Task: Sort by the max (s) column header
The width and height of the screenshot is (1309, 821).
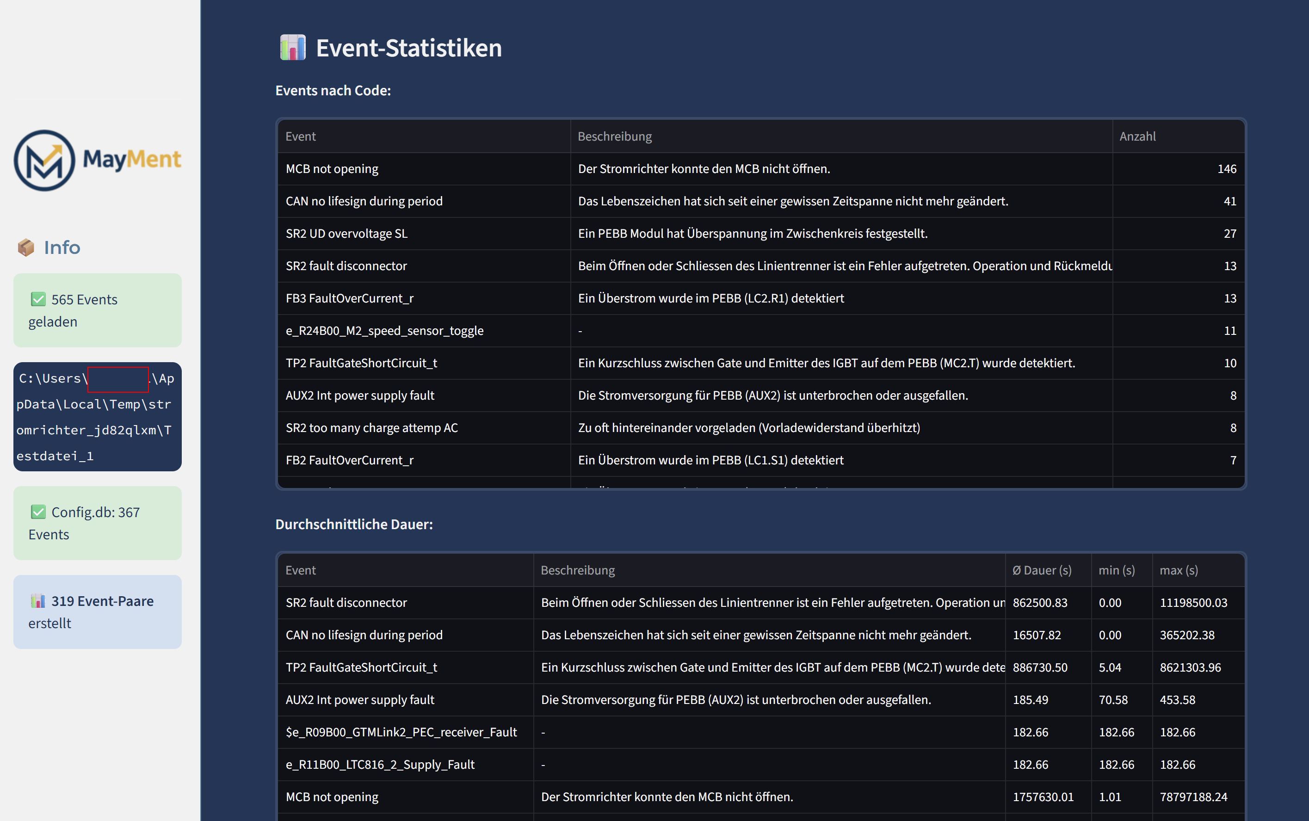Action: [1179, 569]
